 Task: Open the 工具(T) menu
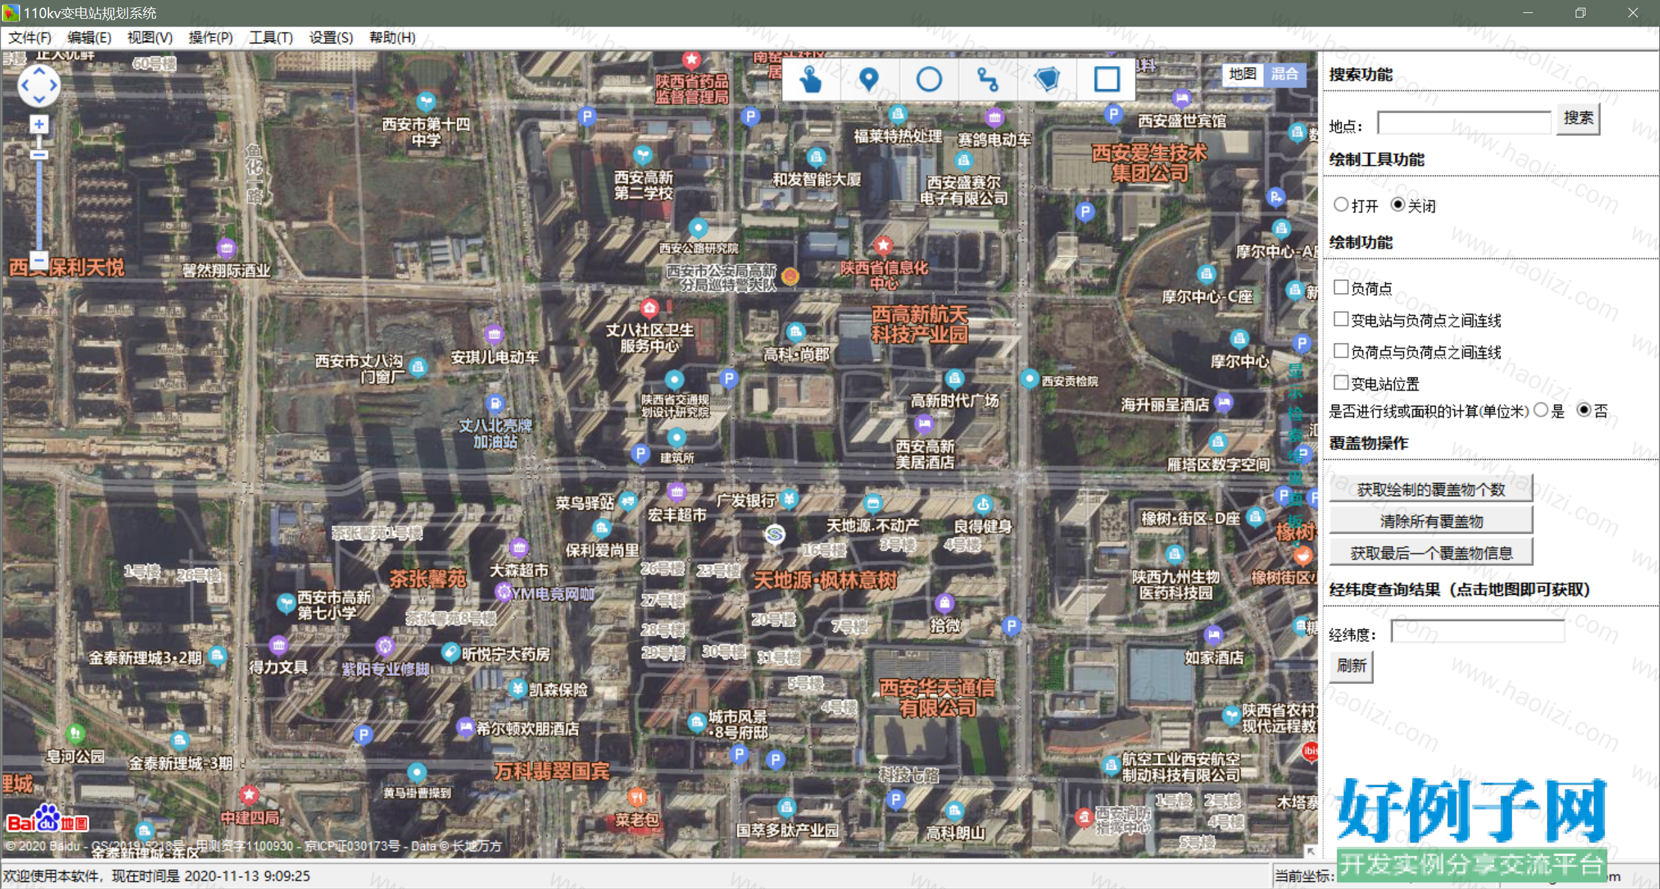(x=271, y=38)
